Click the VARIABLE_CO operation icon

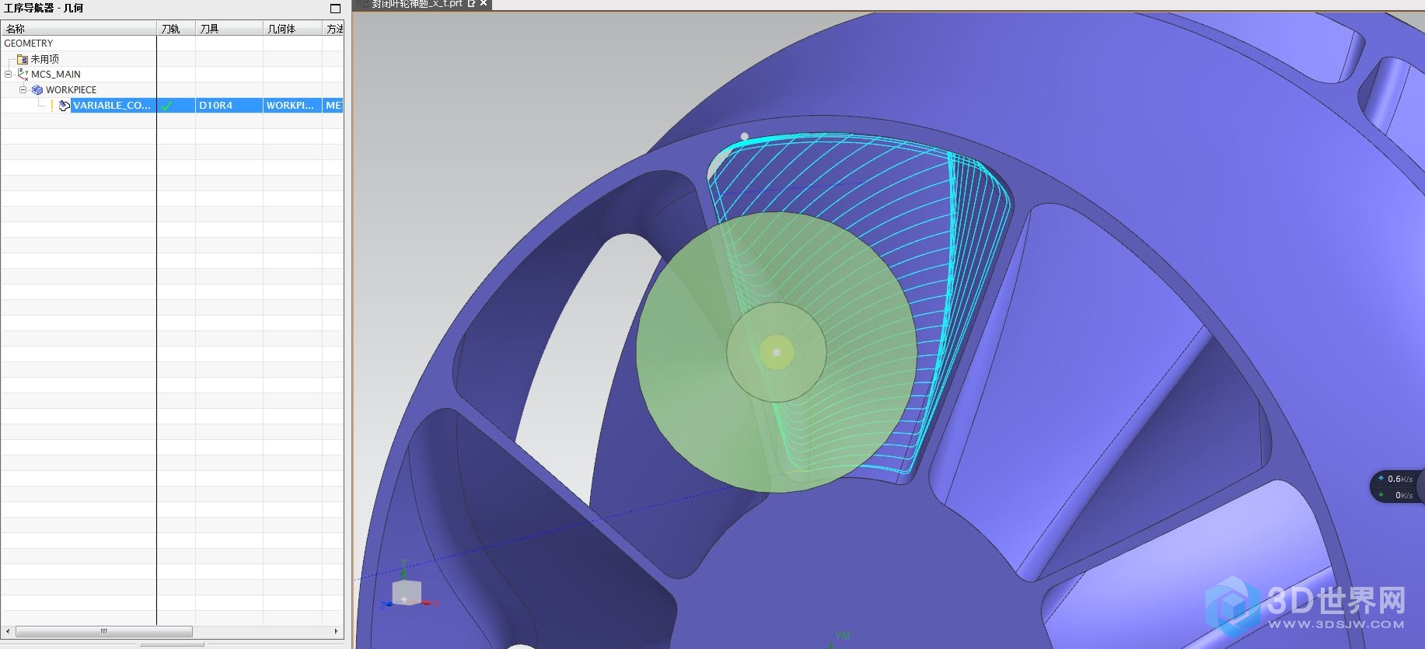(65, 105)
